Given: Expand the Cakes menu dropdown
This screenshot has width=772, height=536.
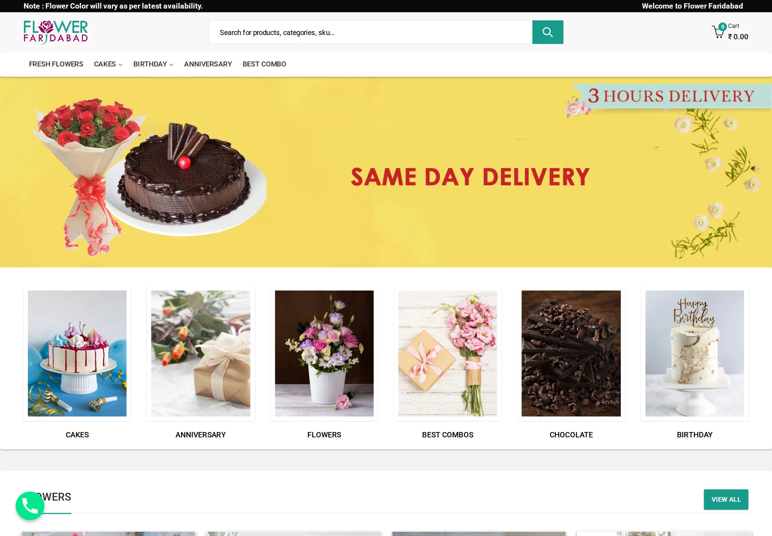Looking at the screenshot, I should (x=108, y=64).
